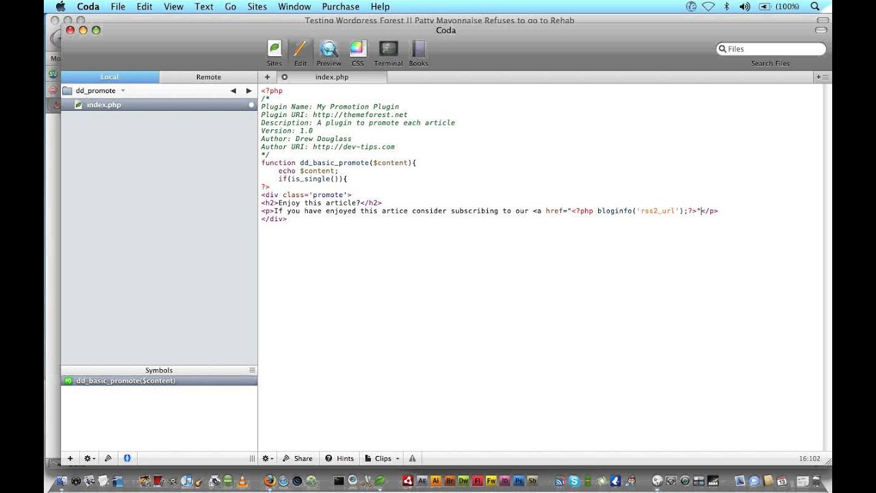
Task: Open the Sites menu
Action: 257,6
